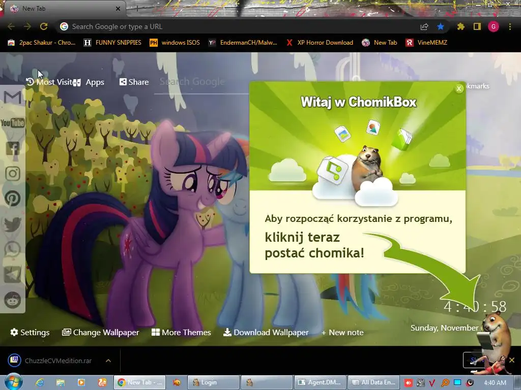The height and width of the screenshot is (390, 521).
Task: Add a New note
Action: point(342,332)
